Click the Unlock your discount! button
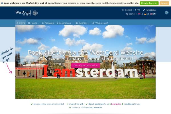Image resolution: width=171 pixels, height=114 pixels. tap(85, 66)
